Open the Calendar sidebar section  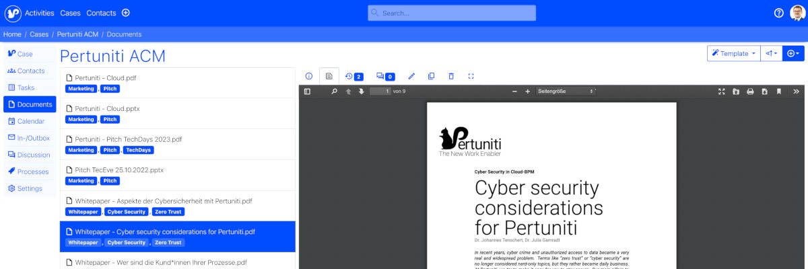pyautogui.click(x=30, y=121)
